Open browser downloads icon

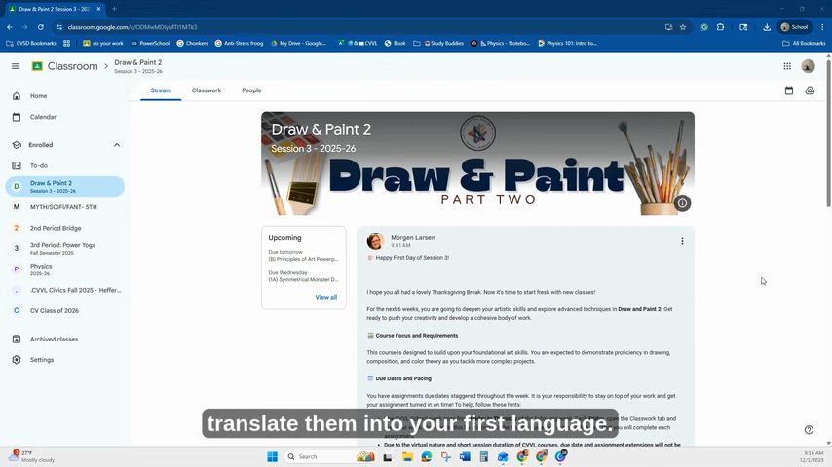point(767,27)
